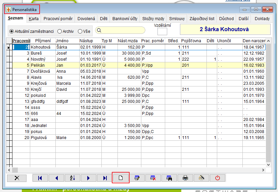Open the A-Z sort button
Screen dimensions: 278x192
point(73,178)
